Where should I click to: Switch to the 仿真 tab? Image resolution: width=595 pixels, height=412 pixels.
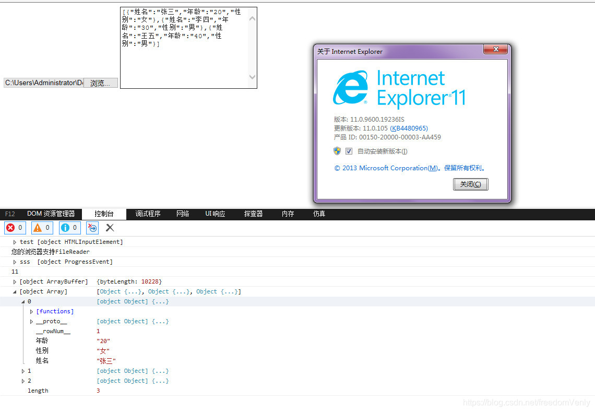[319, 214]
